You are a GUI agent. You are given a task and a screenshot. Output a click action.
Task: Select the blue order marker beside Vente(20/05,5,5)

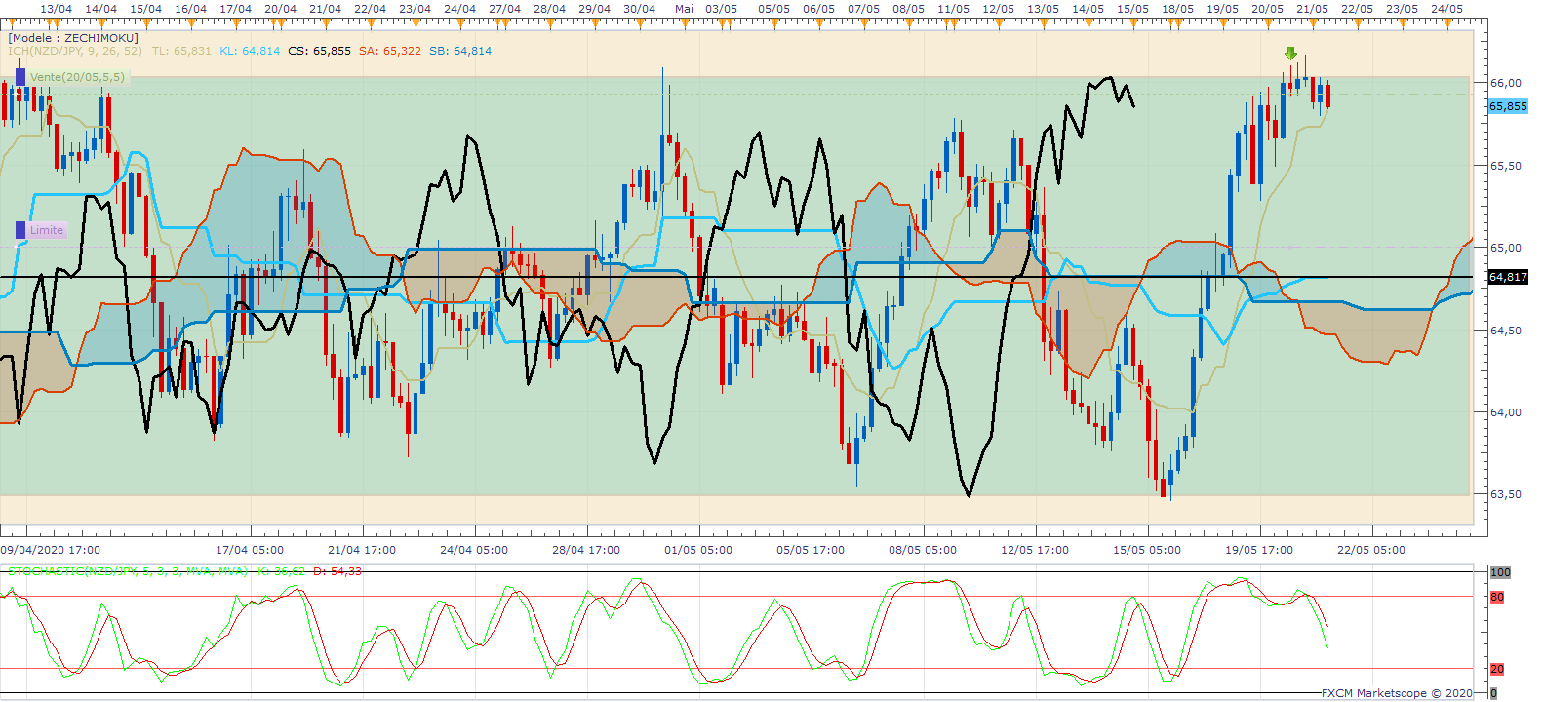(20, 77)
